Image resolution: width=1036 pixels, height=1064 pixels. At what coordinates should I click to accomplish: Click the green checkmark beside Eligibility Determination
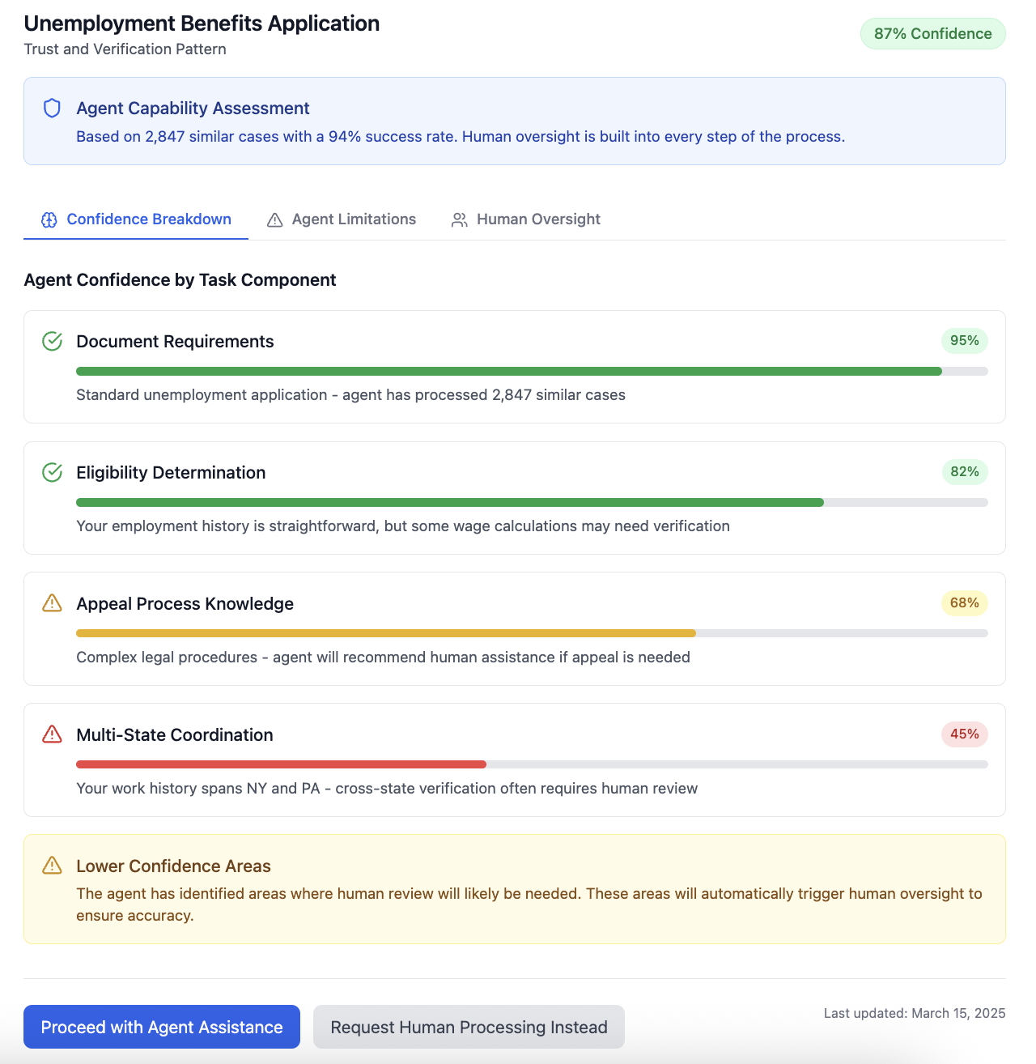[x=52, y=472]
